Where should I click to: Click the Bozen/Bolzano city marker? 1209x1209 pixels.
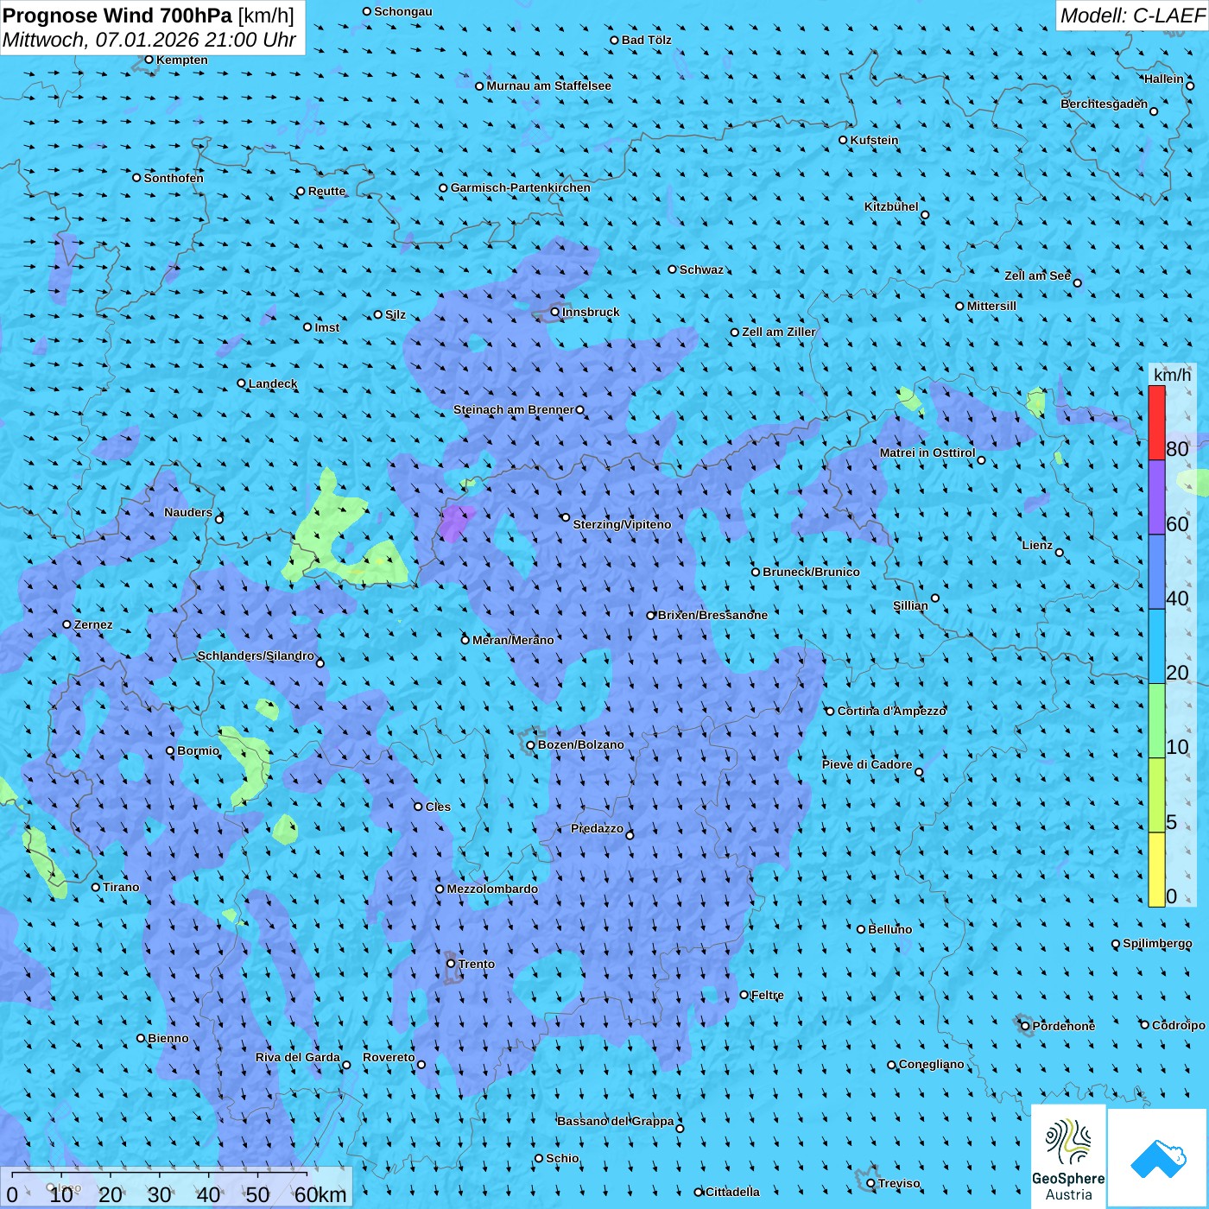pos(531,744)
